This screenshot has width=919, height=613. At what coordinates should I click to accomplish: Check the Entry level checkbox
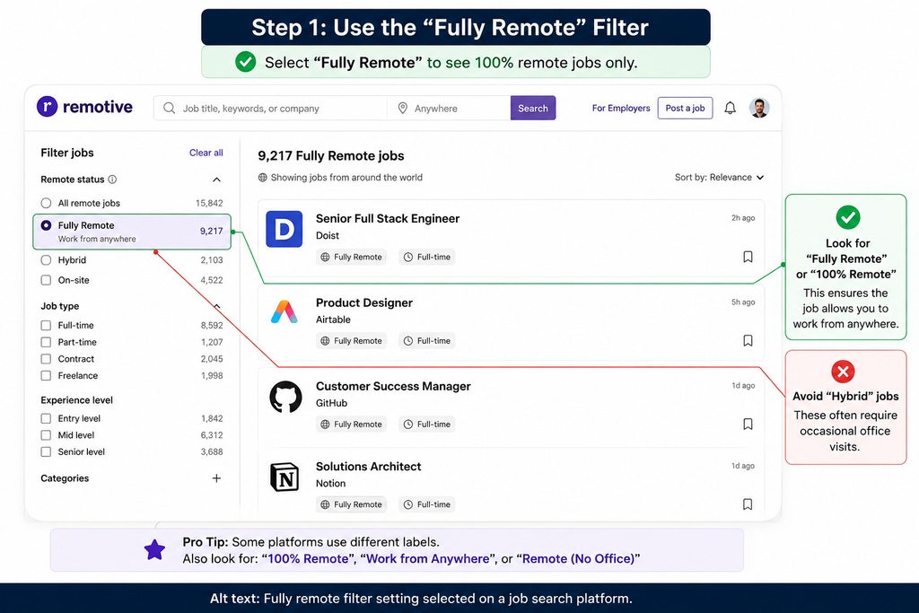[46, 418]
